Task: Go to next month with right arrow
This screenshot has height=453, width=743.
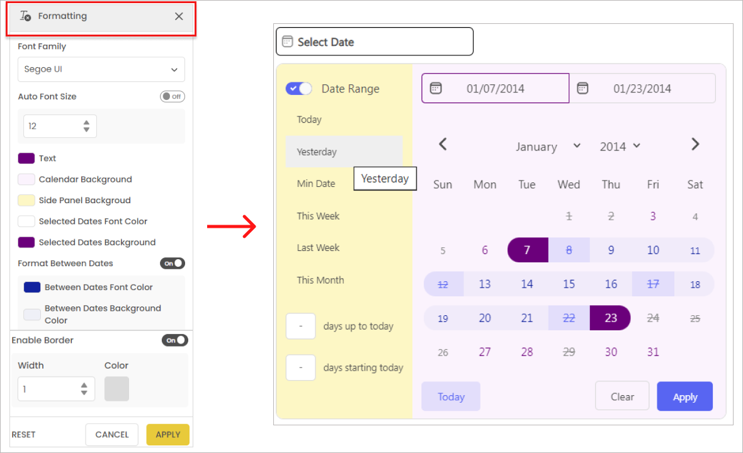Action: 695,145
